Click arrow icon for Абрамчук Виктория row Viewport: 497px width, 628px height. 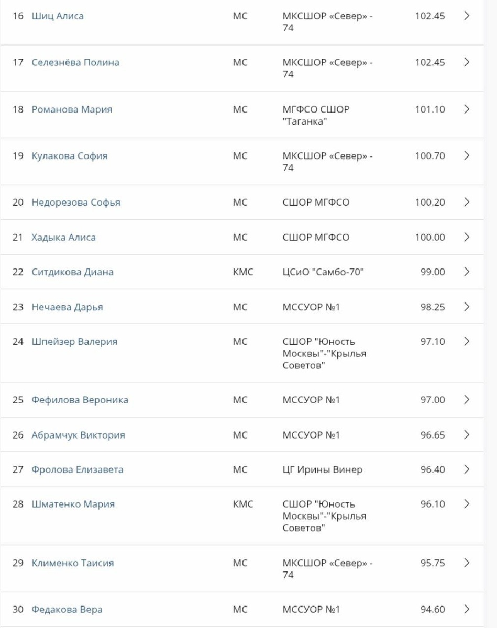point(467,435)
